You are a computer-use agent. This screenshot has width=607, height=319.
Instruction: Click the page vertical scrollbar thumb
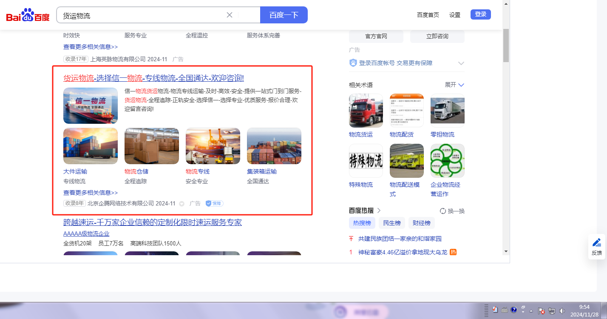[505, 46]
